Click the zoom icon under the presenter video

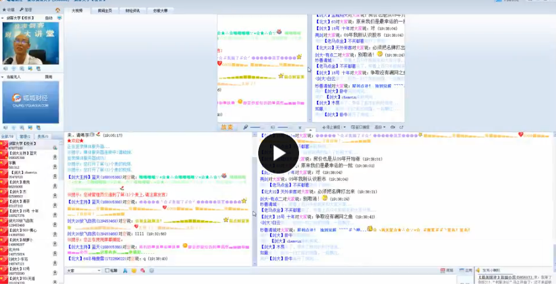point(22,68)
